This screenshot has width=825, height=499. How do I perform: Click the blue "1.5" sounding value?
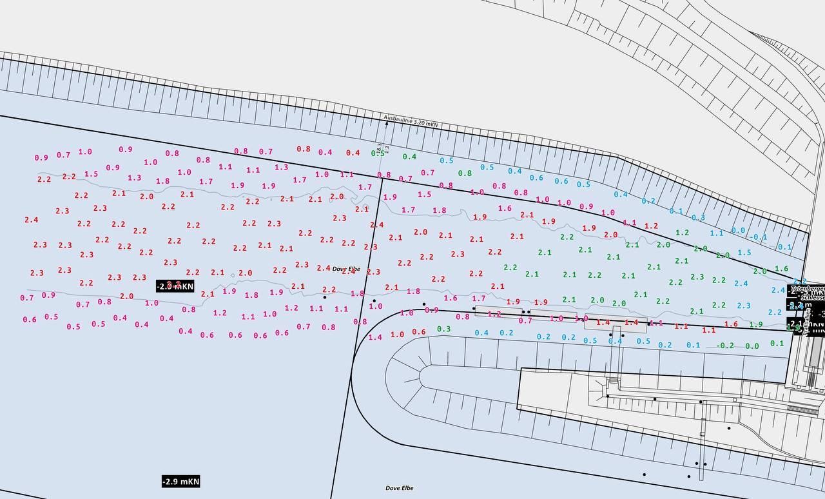tap(744, 253)
